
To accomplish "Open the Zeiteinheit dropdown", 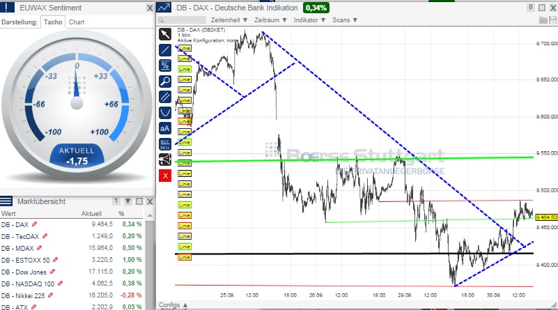I will [x=229, y=20].
